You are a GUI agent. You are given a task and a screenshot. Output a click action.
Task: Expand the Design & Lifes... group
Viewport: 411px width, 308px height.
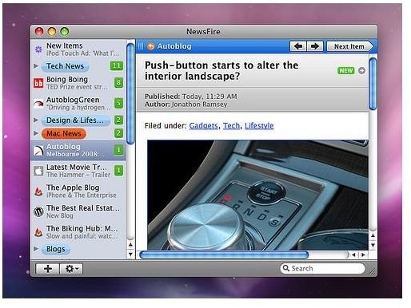pos(36,120)
